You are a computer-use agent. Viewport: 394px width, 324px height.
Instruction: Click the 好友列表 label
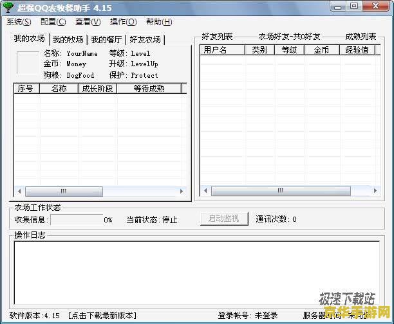[x=217, y=37]
